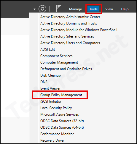This screenshot has height=144, width=137.
Task: Launch Active Directory Administrative Center
Action: [x=70, y=17]
